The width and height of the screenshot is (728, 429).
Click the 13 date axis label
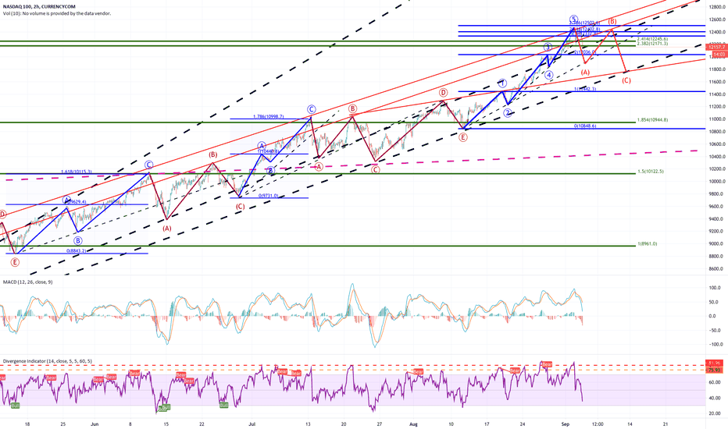(x=308, y=424)
